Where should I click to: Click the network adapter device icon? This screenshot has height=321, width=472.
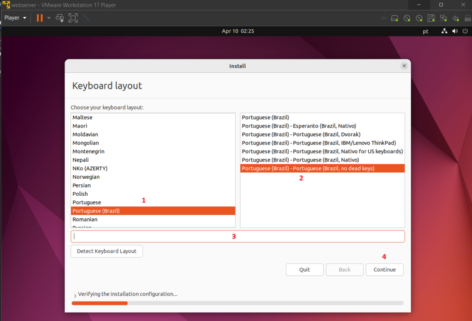(x=443, y=18)
